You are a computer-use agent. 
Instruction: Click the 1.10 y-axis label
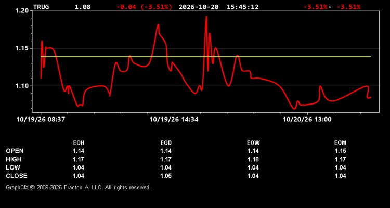coord(23,86)
